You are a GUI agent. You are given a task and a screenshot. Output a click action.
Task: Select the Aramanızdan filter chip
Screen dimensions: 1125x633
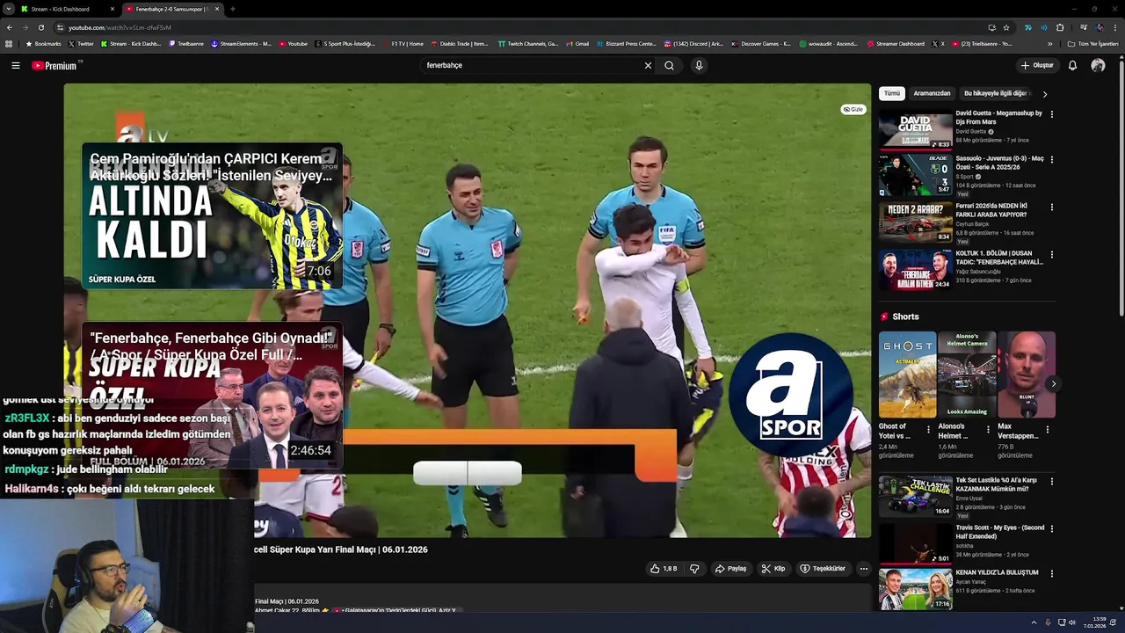(x=932, y=93)
